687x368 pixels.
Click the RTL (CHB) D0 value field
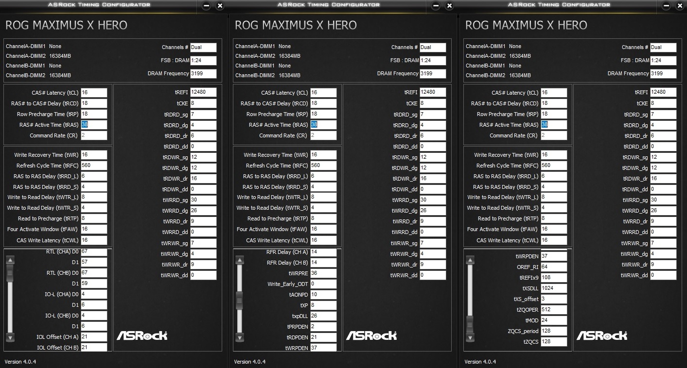(x=94, y=273)
